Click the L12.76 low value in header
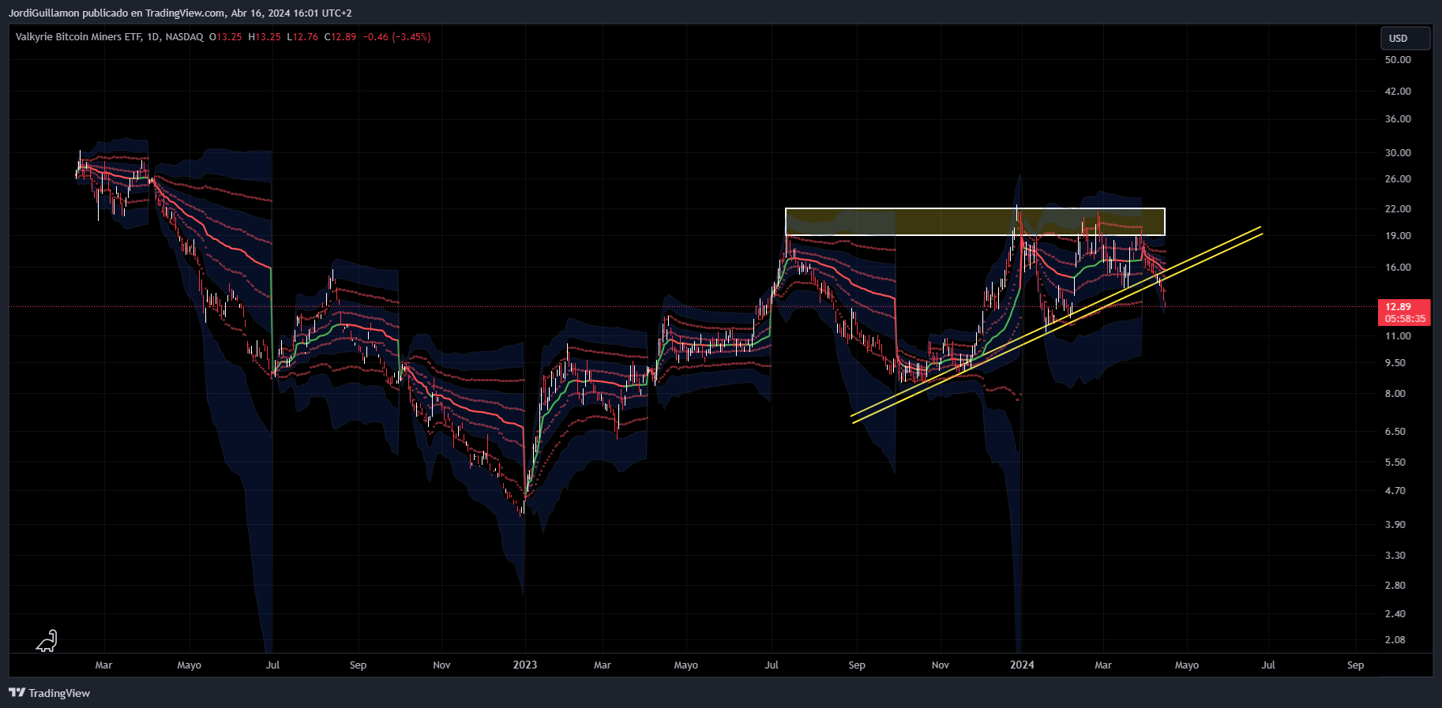1442x708 pixels. [x=302, y=37]
